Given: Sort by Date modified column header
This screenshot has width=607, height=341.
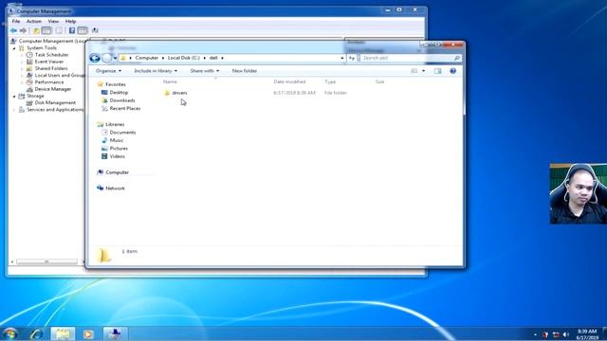Looking at the screenshot, I should 289,81.
